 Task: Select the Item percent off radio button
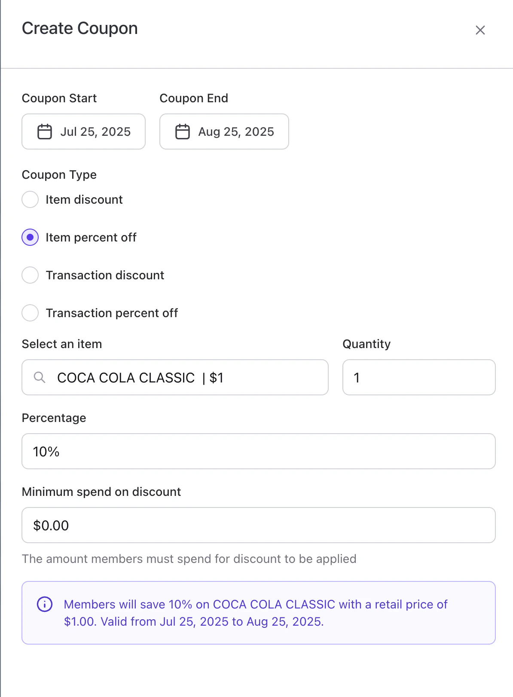(30, 237)
